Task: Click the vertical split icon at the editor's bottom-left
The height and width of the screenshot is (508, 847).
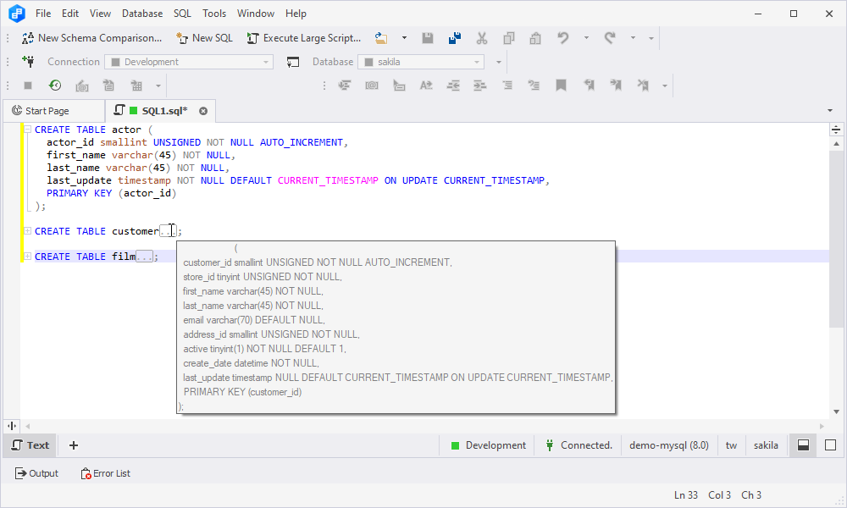Action: (11, 426)
